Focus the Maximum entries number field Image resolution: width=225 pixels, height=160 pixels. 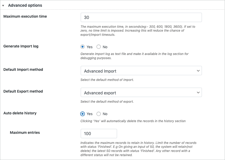99,134
